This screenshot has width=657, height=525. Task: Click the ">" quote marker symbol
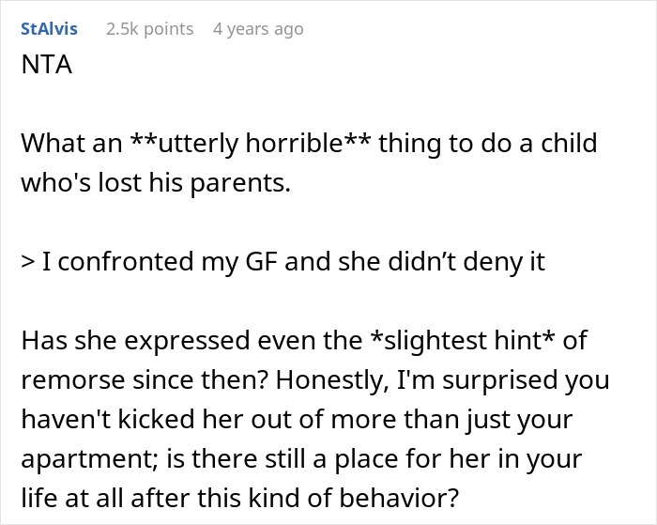[x=27, y=262]
